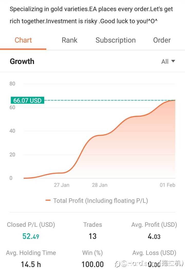
Task: Click the 27 Jan axis label
Action: click(x=61, y=185)
